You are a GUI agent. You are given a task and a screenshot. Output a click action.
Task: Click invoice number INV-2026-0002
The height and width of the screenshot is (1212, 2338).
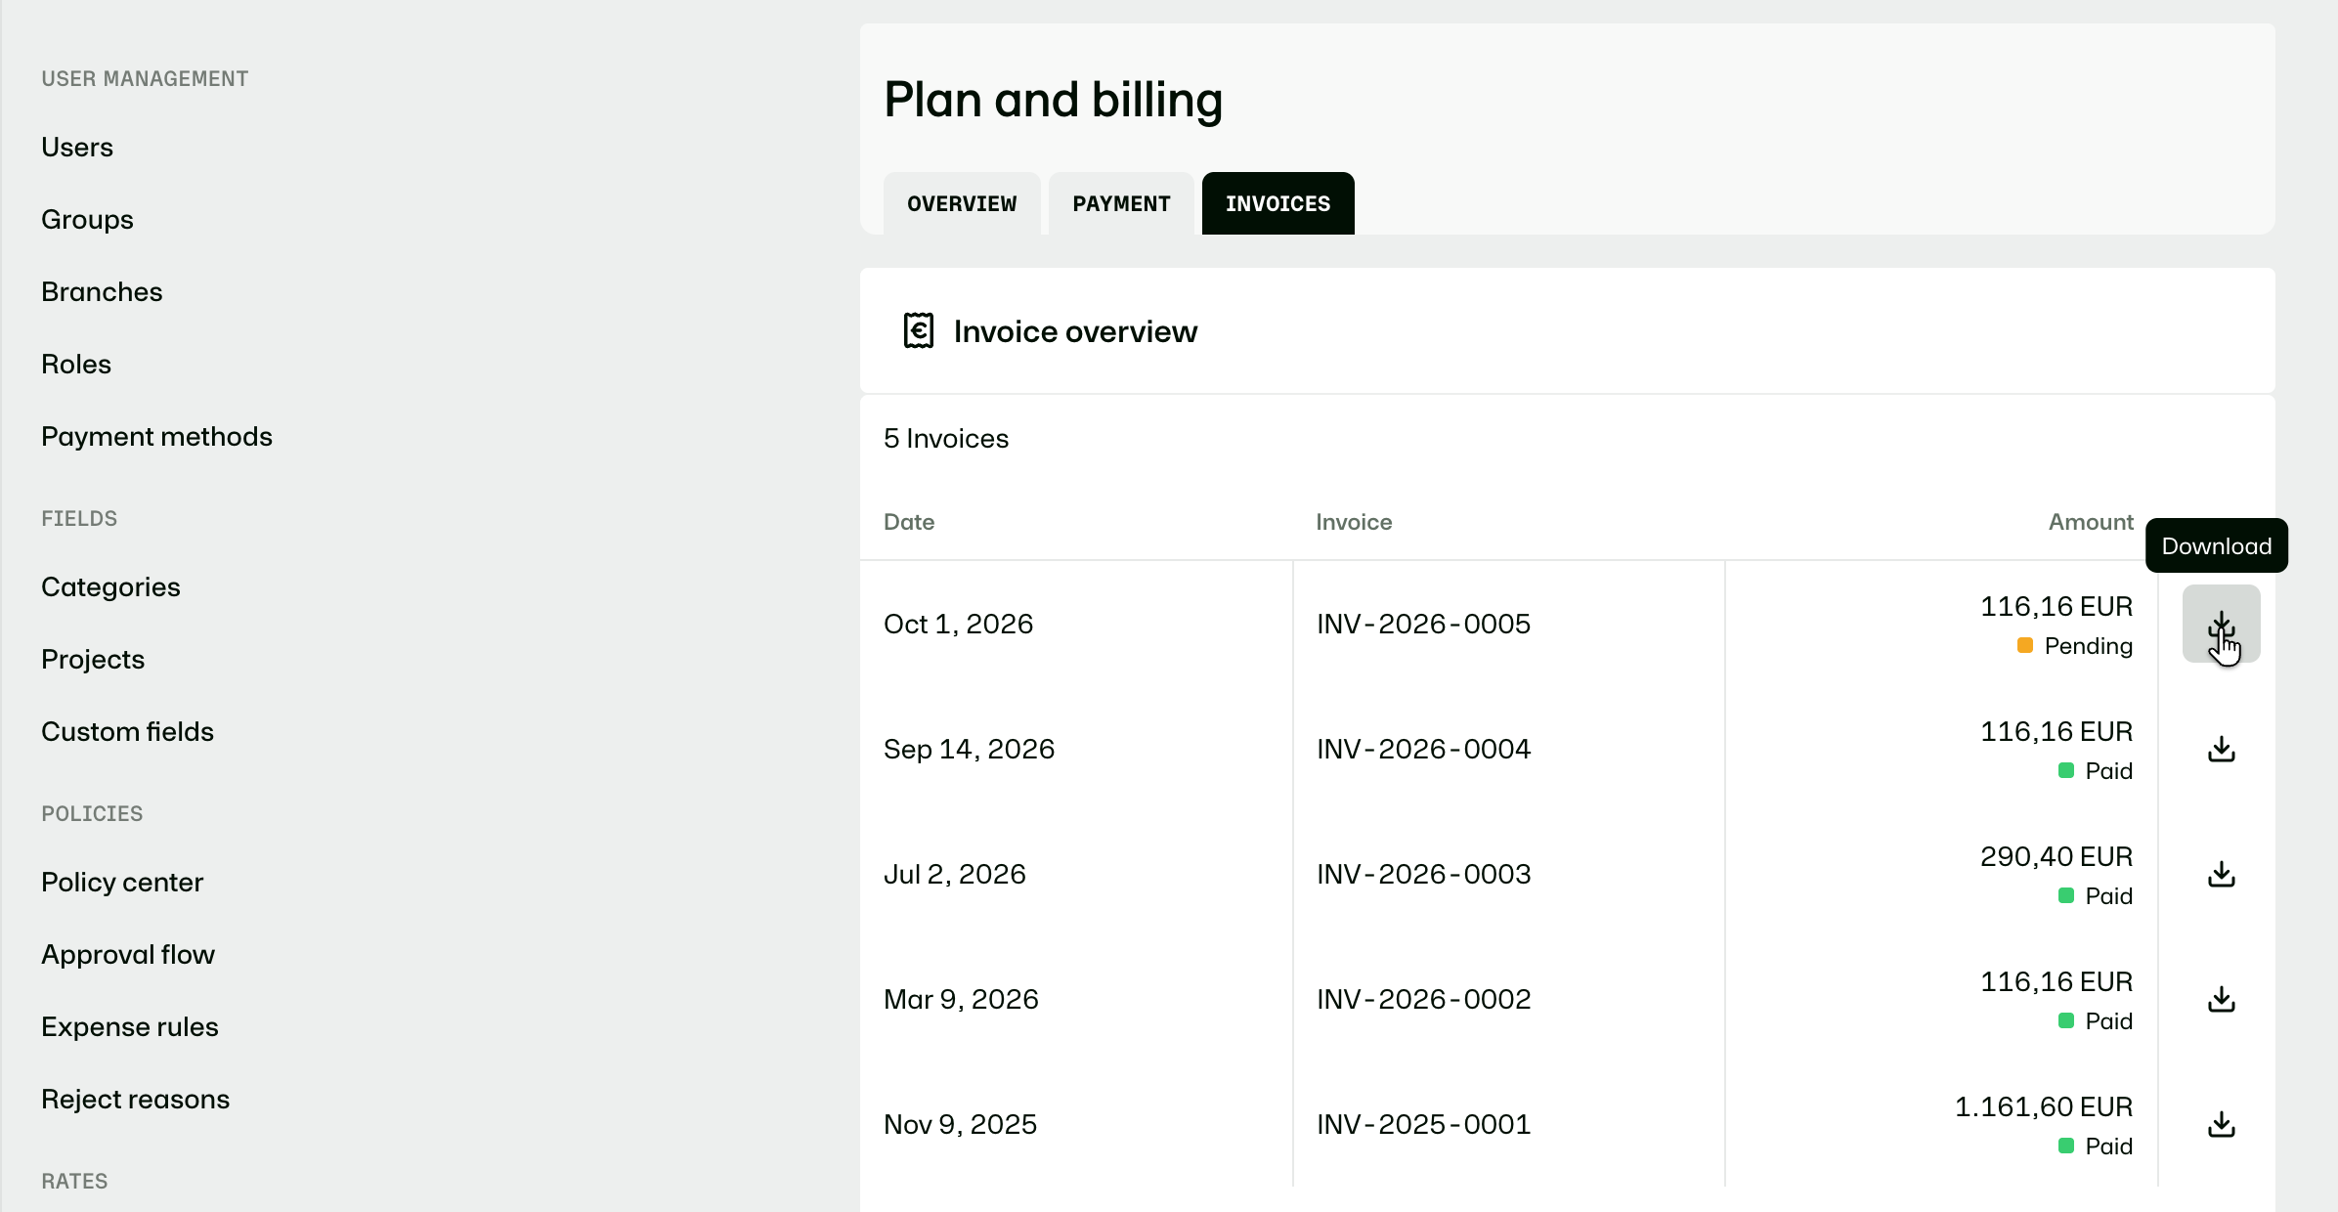[x=1423, y=999]
